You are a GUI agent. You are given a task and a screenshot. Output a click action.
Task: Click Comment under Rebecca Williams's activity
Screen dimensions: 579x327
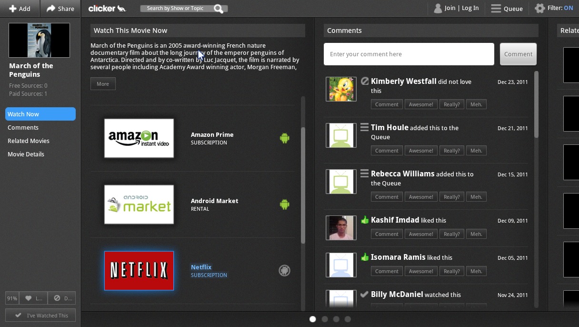[x=387, y=197]
